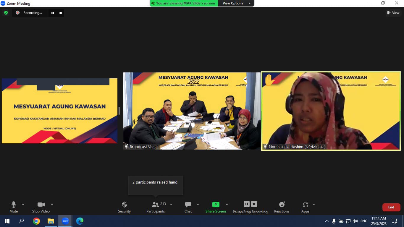
Task: Click the battery tray icon
Action: 341,221
